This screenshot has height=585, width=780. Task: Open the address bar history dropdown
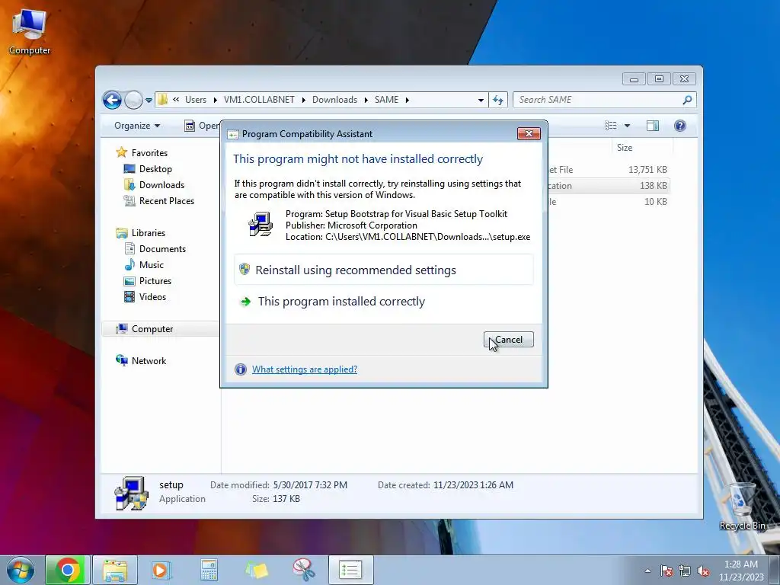click(x=481, y=100)
